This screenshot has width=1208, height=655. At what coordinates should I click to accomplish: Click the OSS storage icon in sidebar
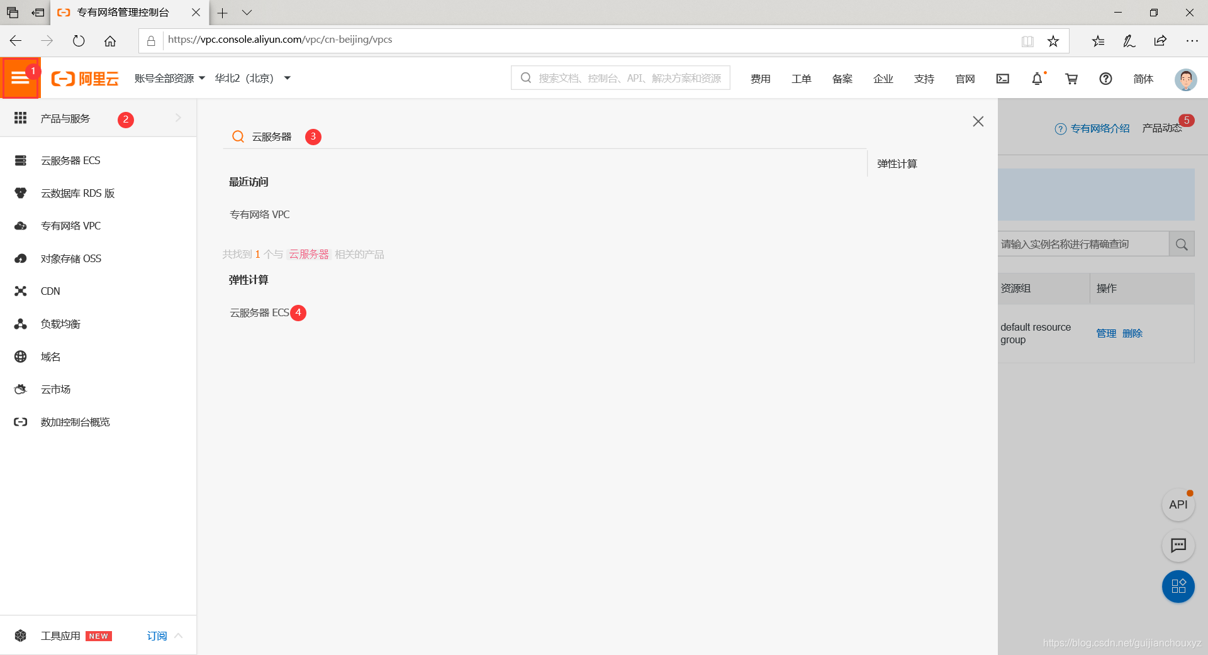click(x=21, y=258)
